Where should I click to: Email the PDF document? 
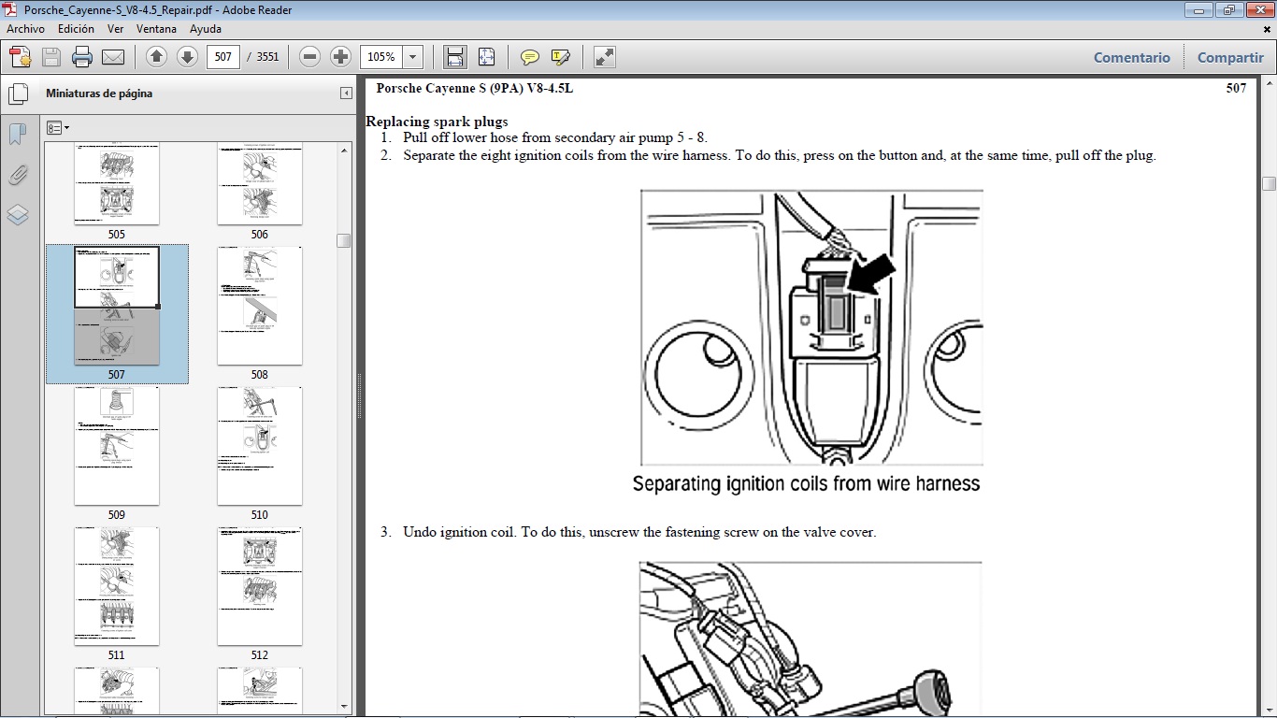pos(113,57)
